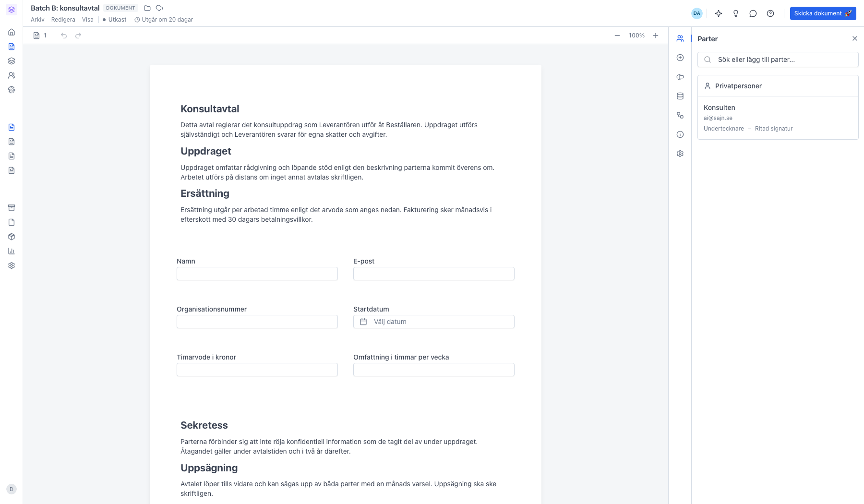864x504 pixels.
Task: Open the chat comments bubble icon
Action: click(753, 13)
